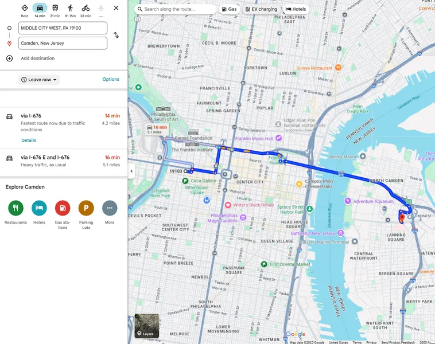The image size is (435, 344).
Task: Click the Camden destination pin on map
Action: pos(402,218)
